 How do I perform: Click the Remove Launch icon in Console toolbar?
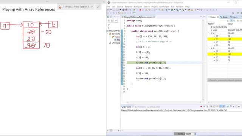tap(204, 107)
